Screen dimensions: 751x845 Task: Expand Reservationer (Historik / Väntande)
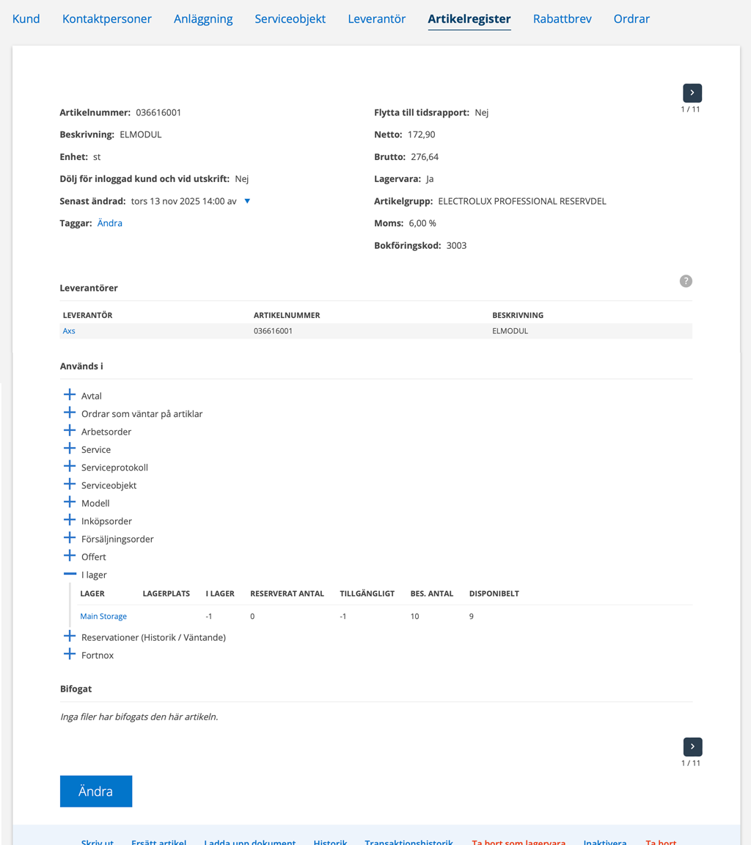70,637
